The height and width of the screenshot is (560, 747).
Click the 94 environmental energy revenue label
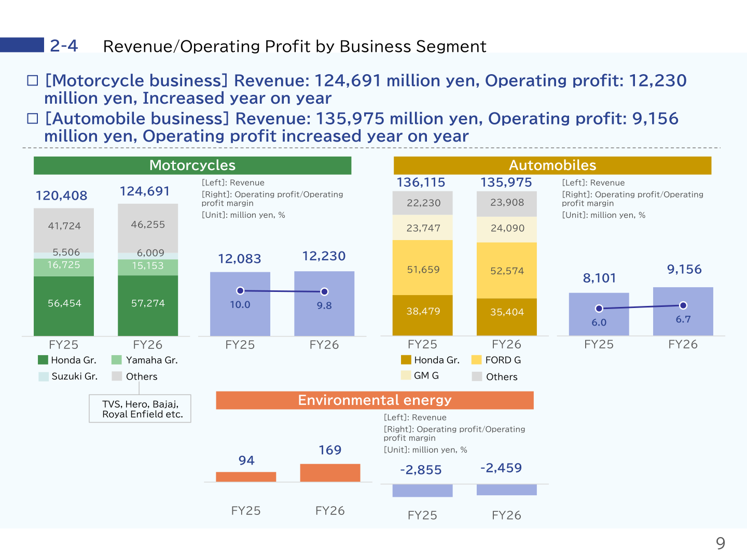point(246,460)
